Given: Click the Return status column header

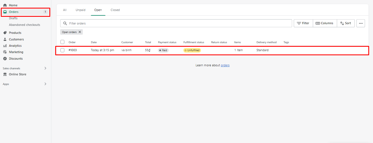Looking at the screenshot, I should point(219,42).
